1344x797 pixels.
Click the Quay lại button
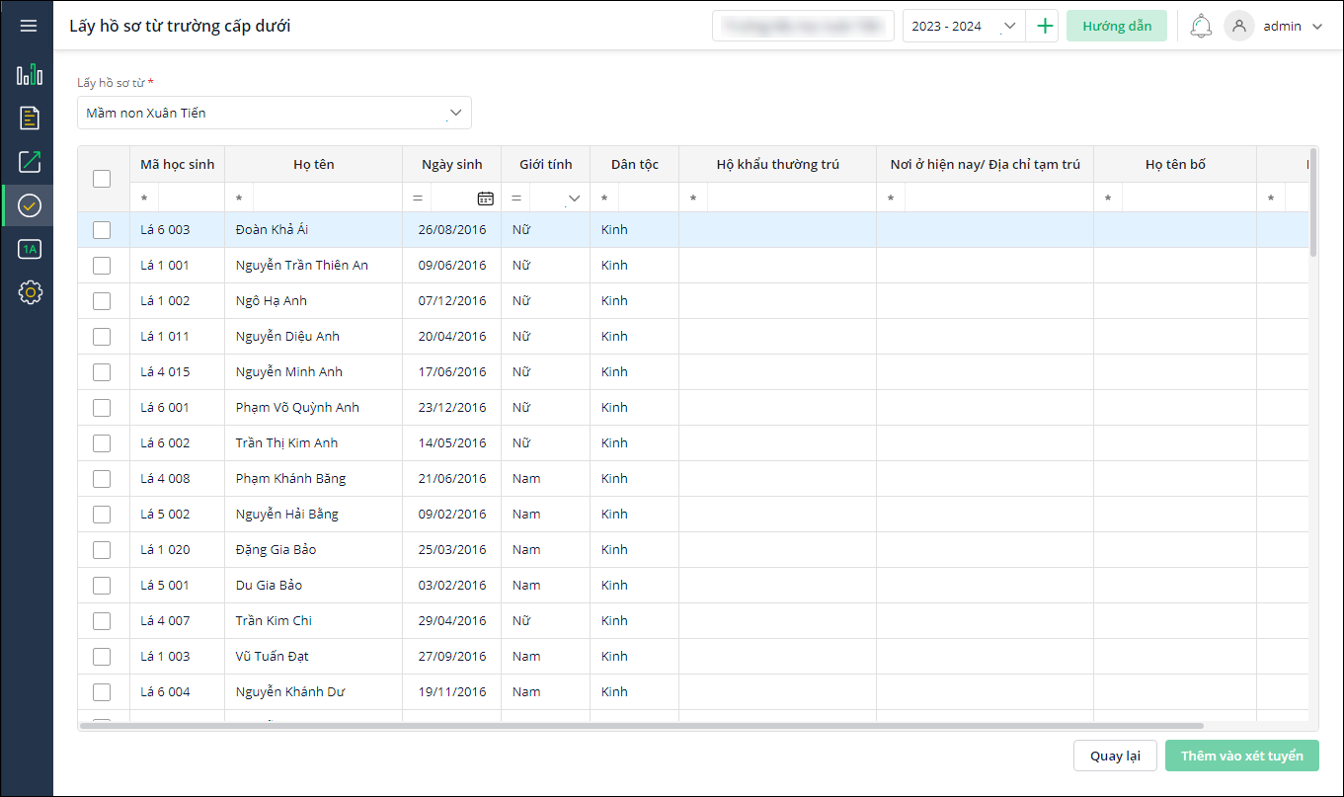[1115, 756]
